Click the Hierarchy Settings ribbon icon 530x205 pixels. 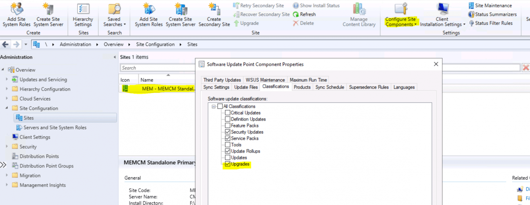[83, 9]
